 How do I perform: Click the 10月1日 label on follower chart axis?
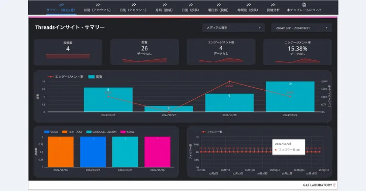(201, 170)
